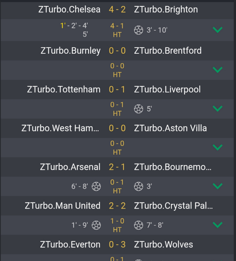236x261 pixels.
Task: Open the ZTurbo.Wolves team name
Action: pos(163,245)
